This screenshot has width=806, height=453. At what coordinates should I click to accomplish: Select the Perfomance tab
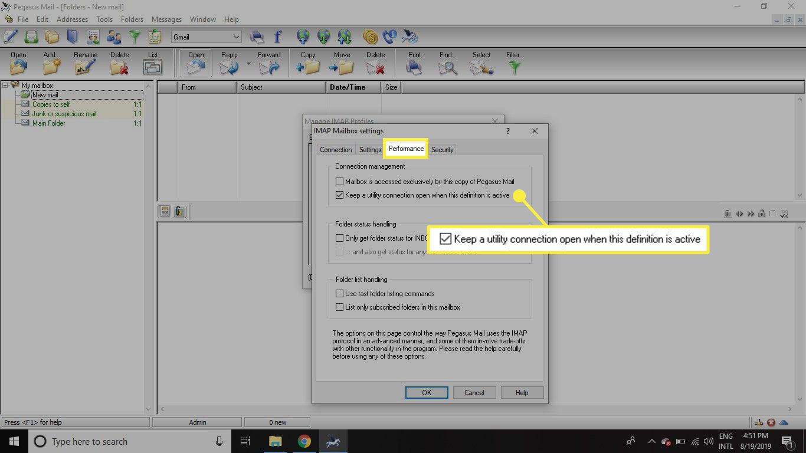(x=406, y=149)
